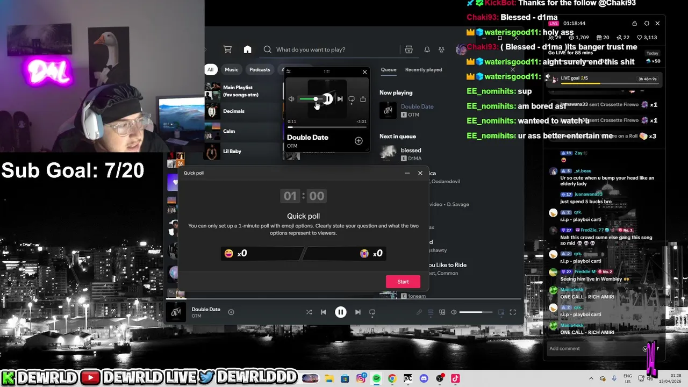Image resolution: width=688 pixels, height=387 pixels.
Task: Open the Decimals playlist
Action: tap(243, 111)
